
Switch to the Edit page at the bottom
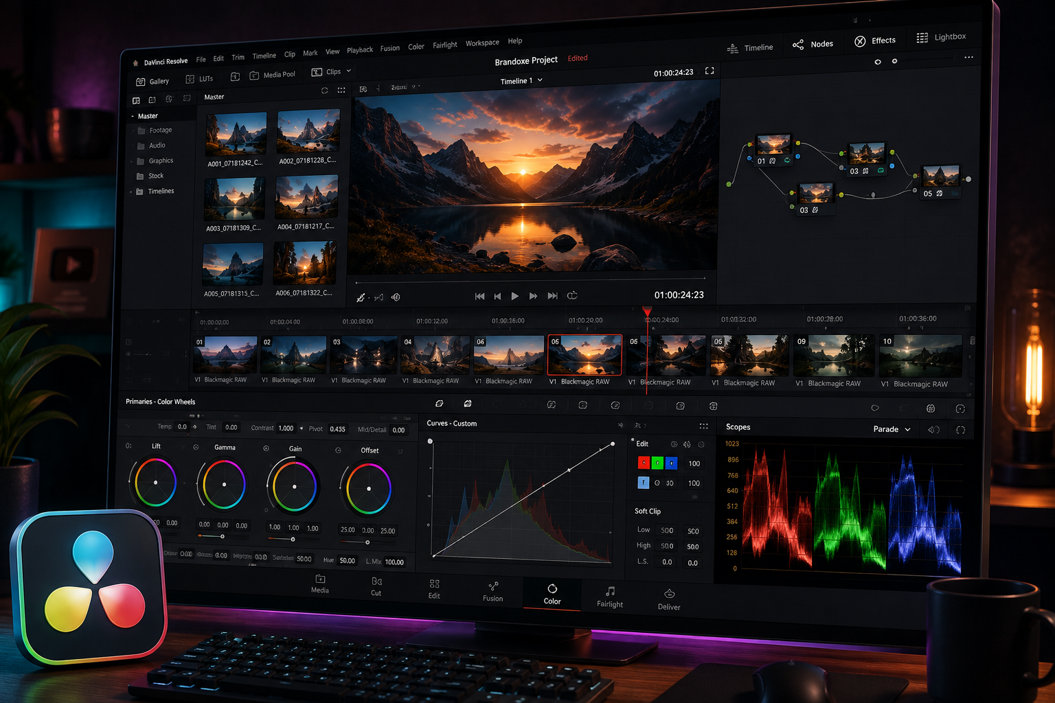point(434,589)
